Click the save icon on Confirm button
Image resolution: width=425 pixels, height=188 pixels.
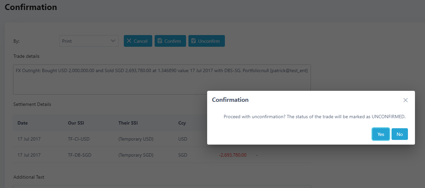160,41
